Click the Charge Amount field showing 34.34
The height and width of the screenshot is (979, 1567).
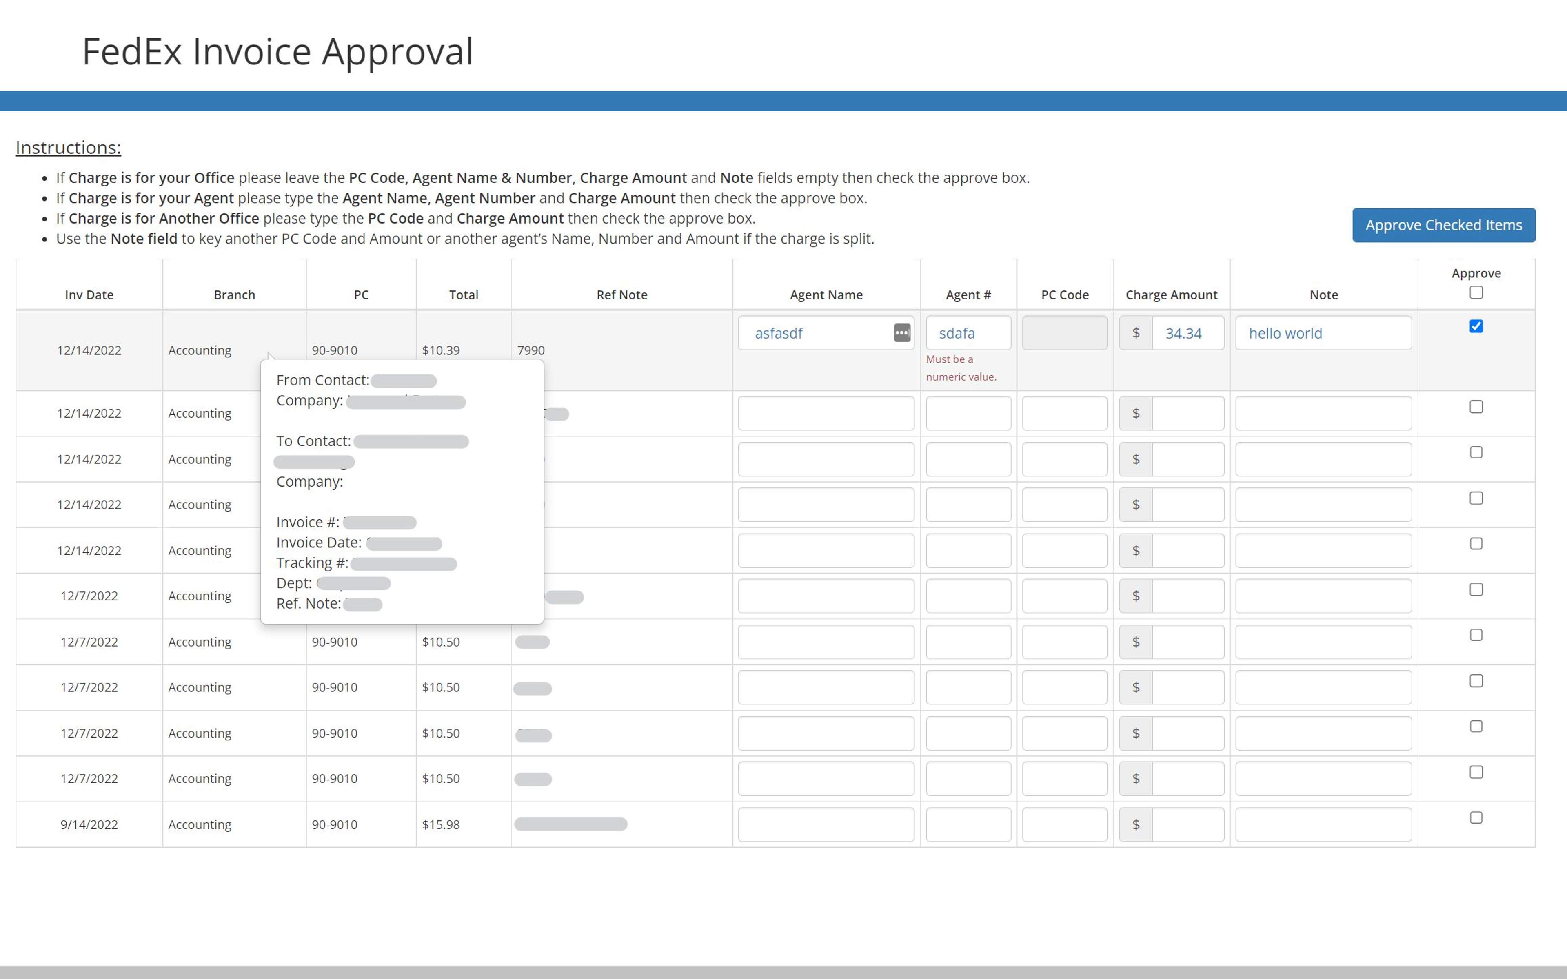(x=1187, y=333)
